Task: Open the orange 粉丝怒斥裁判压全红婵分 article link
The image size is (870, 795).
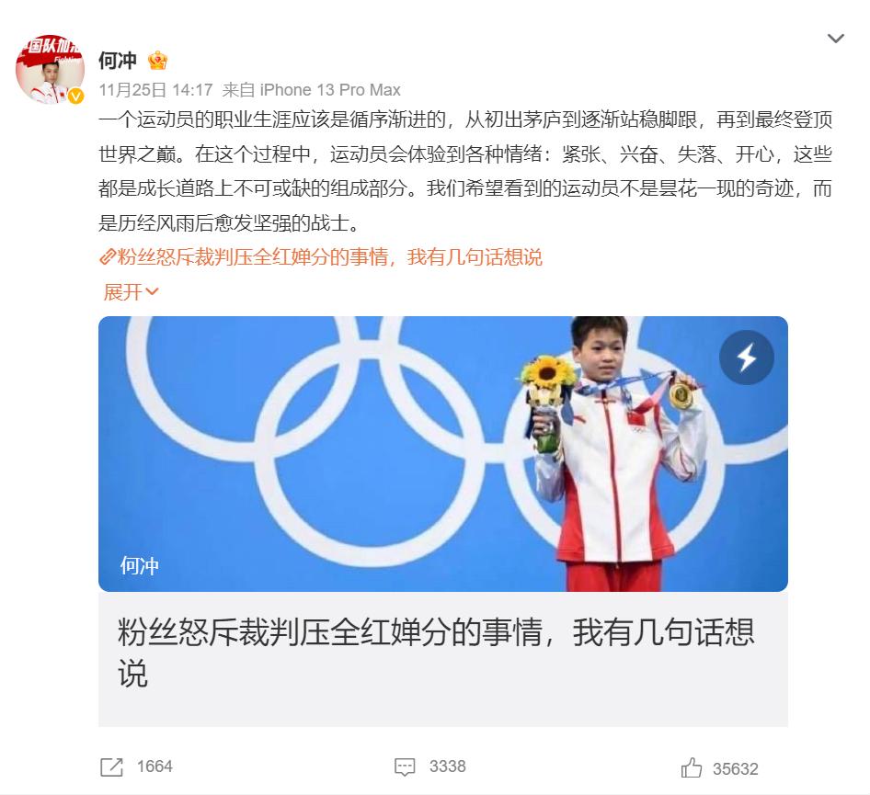Action: pyautogui.click(x=329, y=257)
